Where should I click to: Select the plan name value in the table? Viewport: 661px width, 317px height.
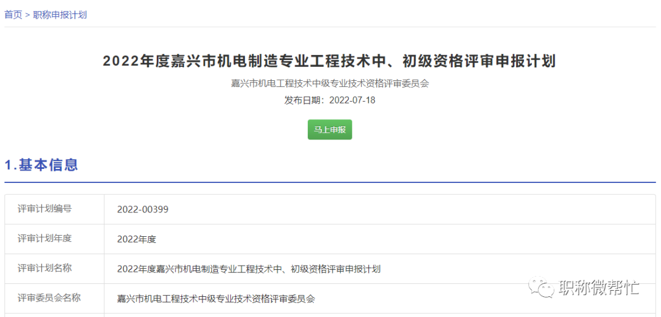pos(249,269)
